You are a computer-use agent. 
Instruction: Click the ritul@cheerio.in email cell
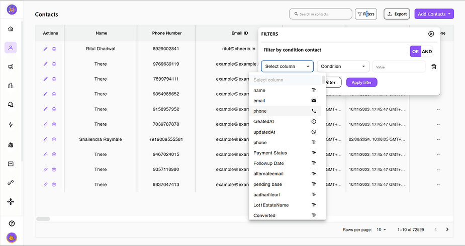239,49
